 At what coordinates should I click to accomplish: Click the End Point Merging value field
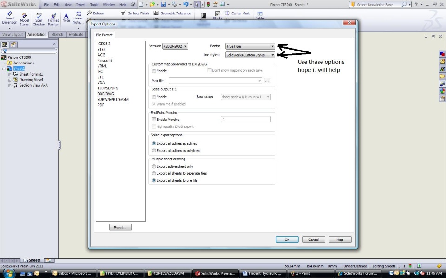pyautogui.click(x=245, y=120)
